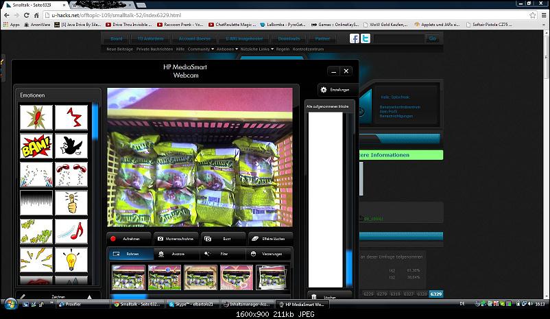Open the Nützliche Links dropdown
Image resolution: width=550 pixels, height=319 pixels.
[257, 49]
